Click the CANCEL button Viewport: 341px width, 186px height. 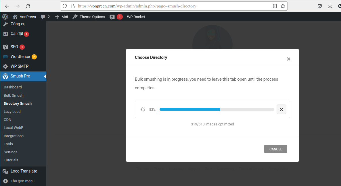point(275,149)
